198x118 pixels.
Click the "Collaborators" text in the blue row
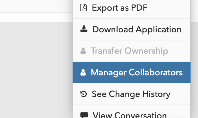point(156,72)
